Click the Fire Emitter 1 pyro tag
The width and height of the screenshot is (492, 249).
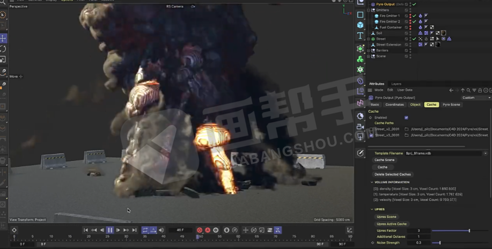tap(421, 16)
